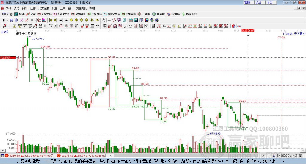Open the 9T四方形 tool

[x=112, y=14]
